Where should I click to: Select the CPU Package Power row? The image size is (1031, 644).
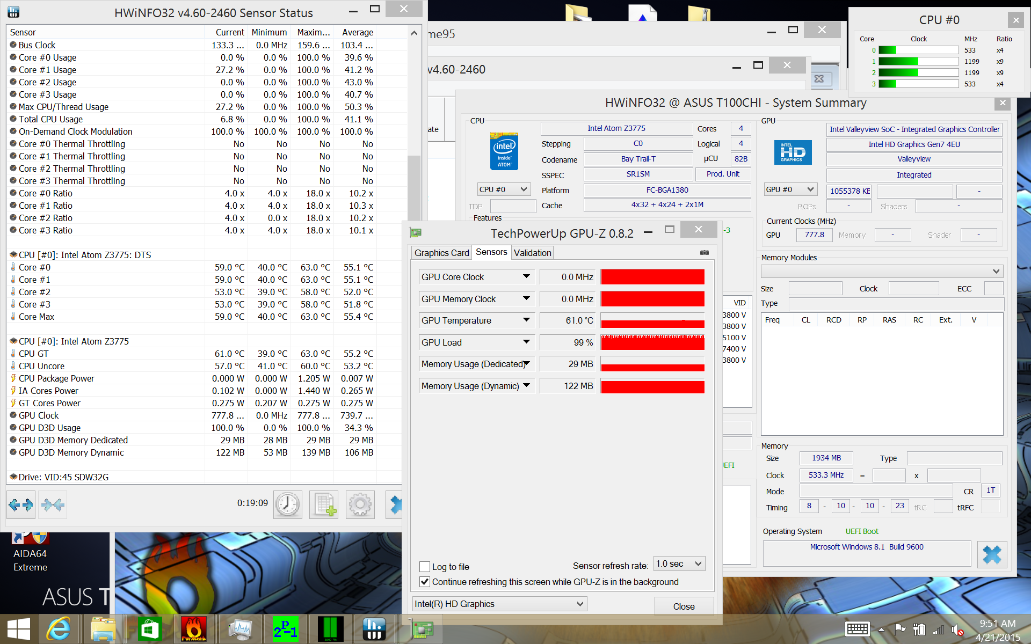point(204,378)
